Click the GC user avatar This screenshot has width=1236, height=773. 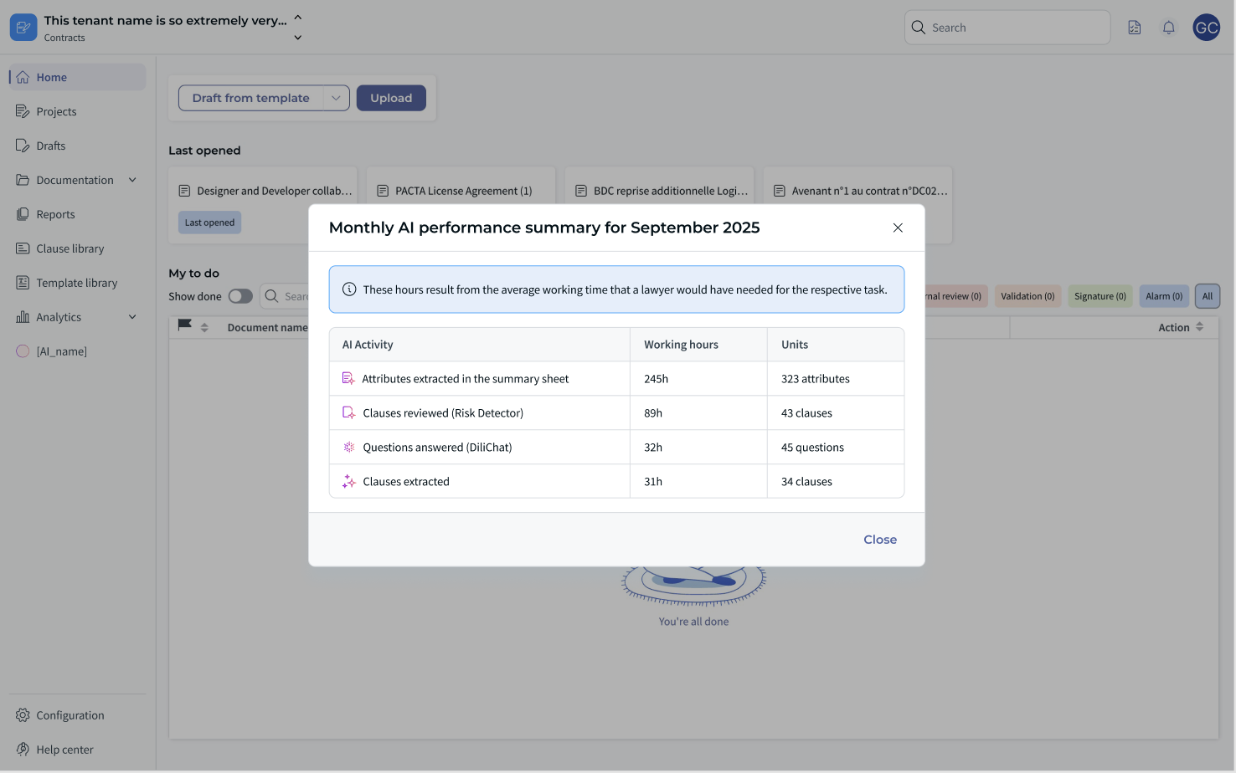click(1206, 28)
